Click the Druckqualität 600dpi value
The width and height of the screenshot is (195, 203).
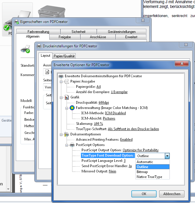click(104, 103)
